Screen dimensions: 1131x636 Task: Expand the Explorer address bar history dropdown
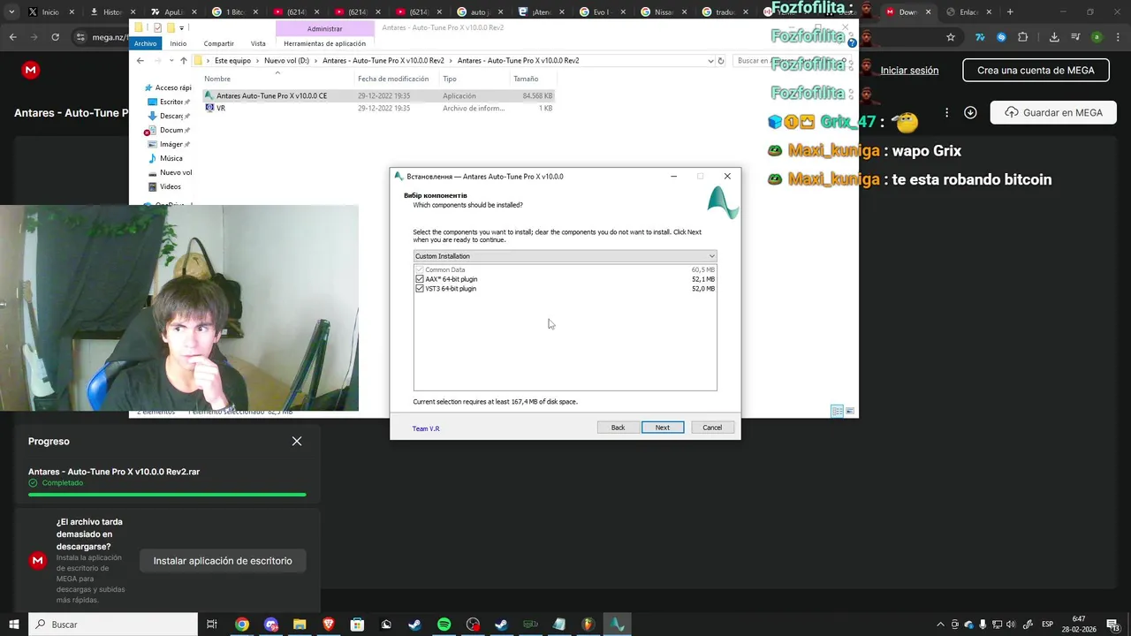(710, 61)
